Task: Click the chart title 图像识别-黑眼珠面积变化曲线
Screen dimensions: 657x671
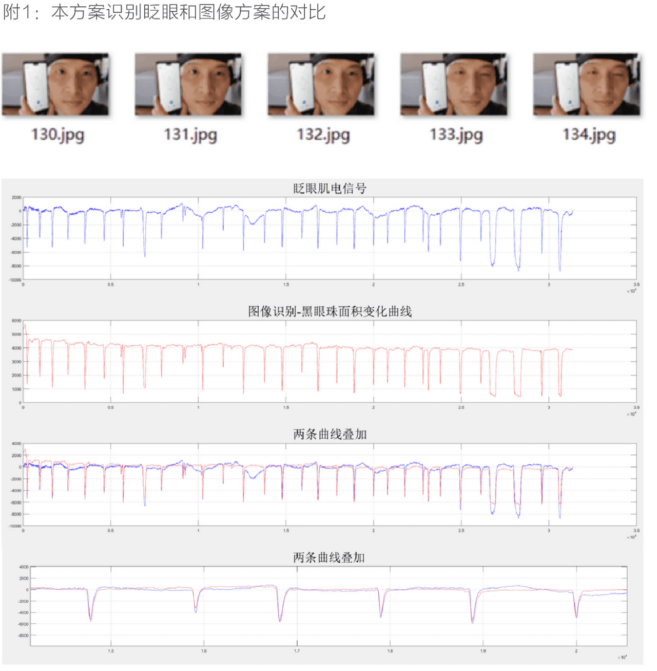Action: coord(330,311)
